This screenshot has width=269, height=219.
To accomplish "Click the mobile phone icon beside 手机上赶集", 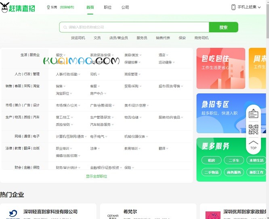I will click(233, 7).
